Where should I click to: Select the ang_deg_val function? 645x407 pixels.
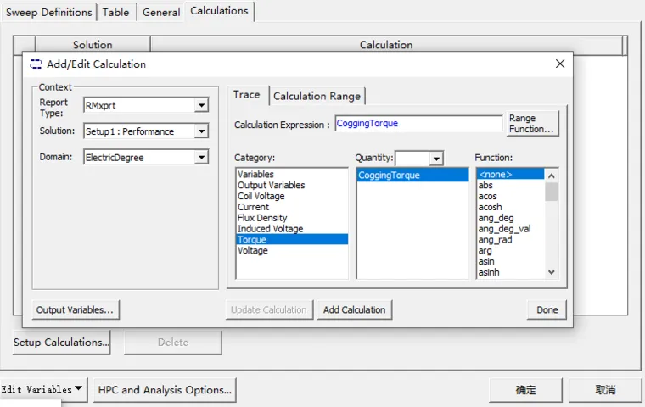tap(511, 229)
